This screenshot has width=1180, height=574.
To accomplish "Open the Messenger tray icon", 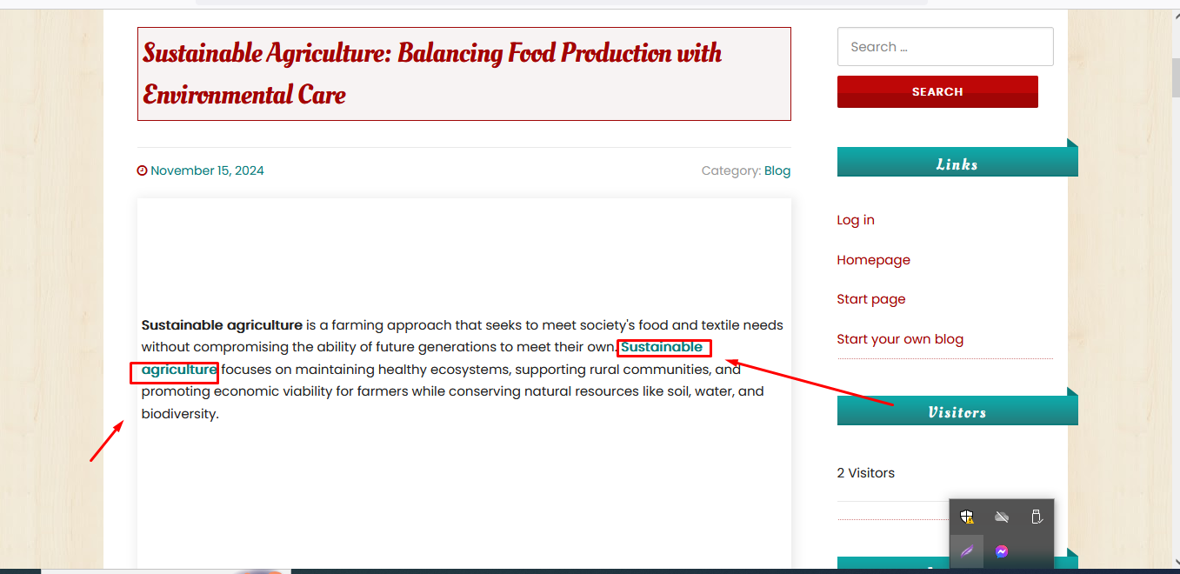I will [1002, 551].
